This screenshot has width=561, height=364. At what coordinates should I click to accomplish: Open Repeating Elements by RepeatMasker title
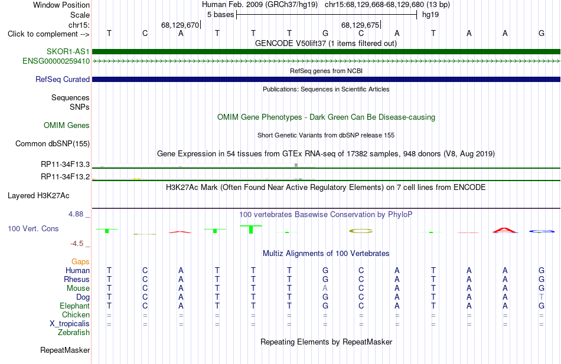(x=326, y=342)
